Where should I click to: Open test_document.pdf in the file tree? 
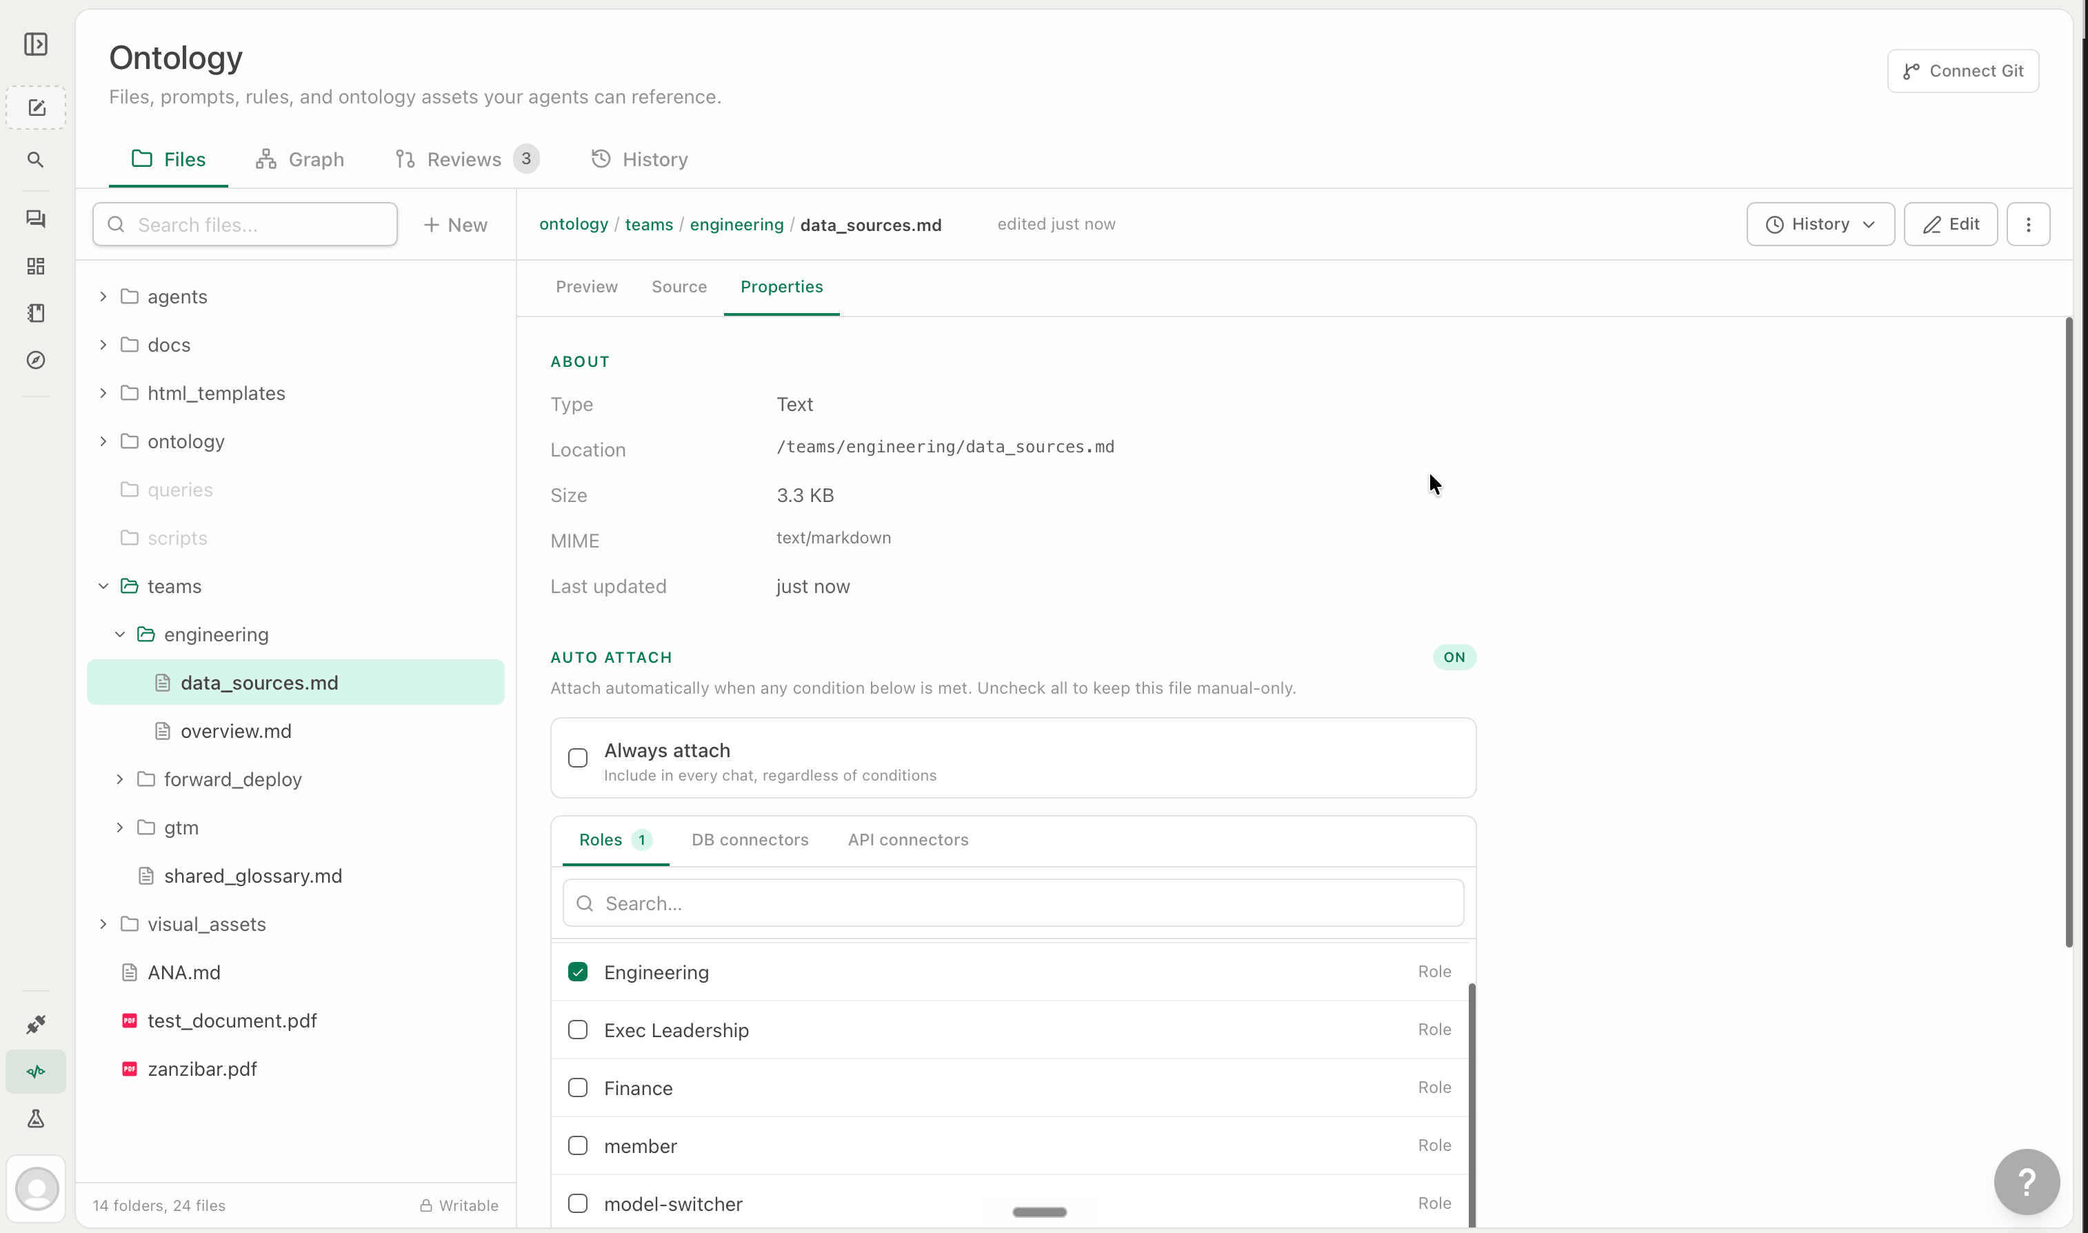tap(296, 1021)
